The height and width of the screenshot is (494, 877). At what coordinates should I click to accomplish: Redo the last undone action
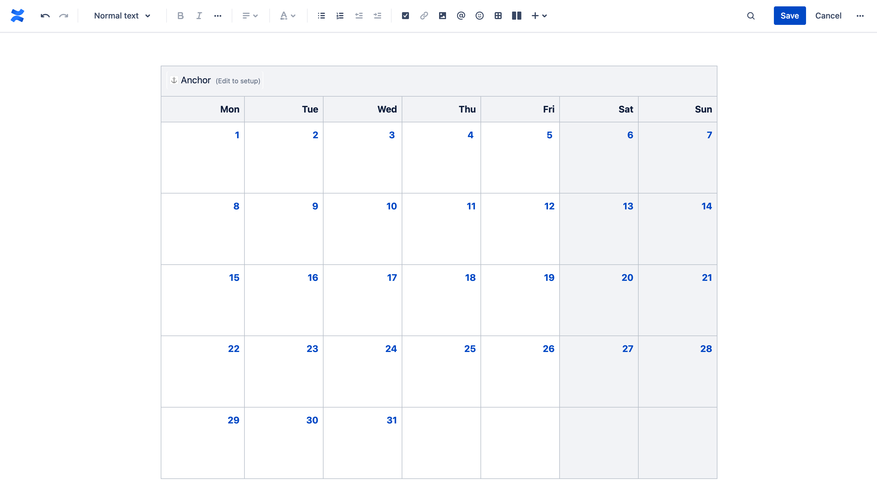(64, 16)
